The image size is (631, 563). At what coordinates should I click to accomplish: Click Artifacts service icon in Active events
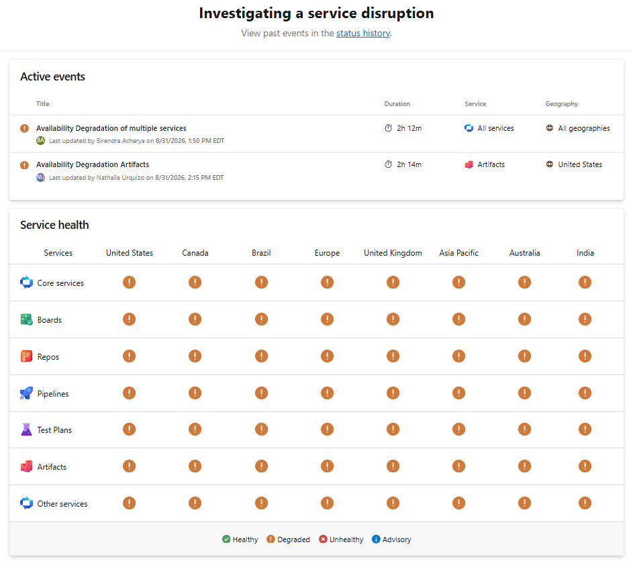(x=469, y=164)
